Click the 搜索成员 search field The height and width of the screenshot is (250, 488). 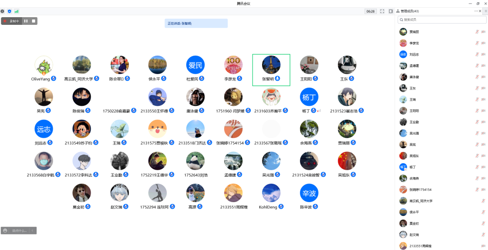point(442,19)
